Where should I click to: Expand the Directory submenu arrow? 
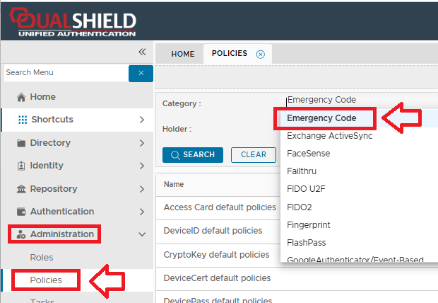pyautogui.click(x=142, y=143)
